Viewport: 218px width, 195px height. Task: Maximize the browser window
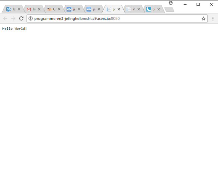(x=198, y=4)
